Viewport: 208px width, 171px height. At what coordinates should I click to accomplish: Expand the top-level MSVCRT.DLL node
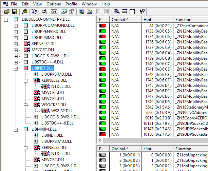16,50
